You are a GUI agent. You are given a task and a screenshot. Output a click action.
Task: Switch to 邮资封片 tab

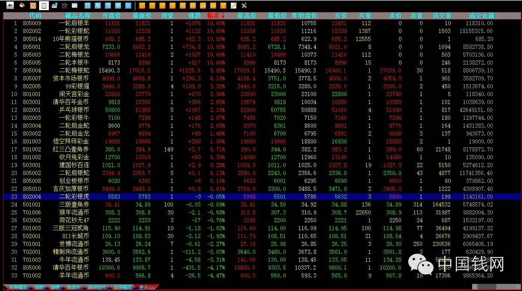(x=97, y=287)
